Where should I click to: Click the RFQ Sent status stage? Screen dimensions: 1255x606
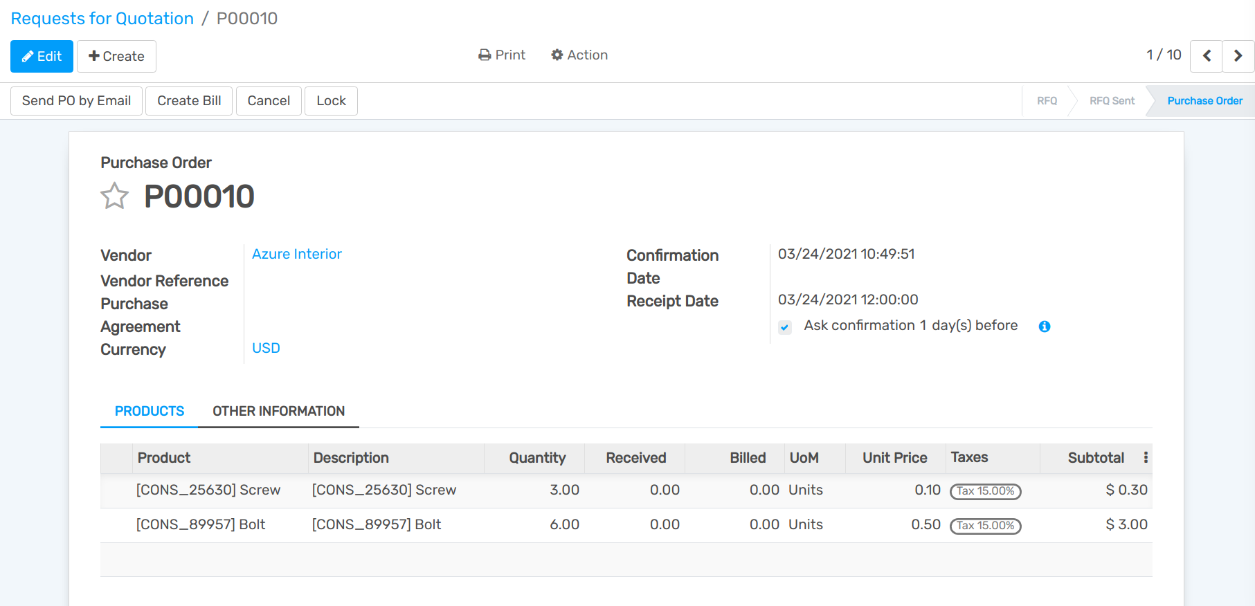click(x=1112, y=101)
